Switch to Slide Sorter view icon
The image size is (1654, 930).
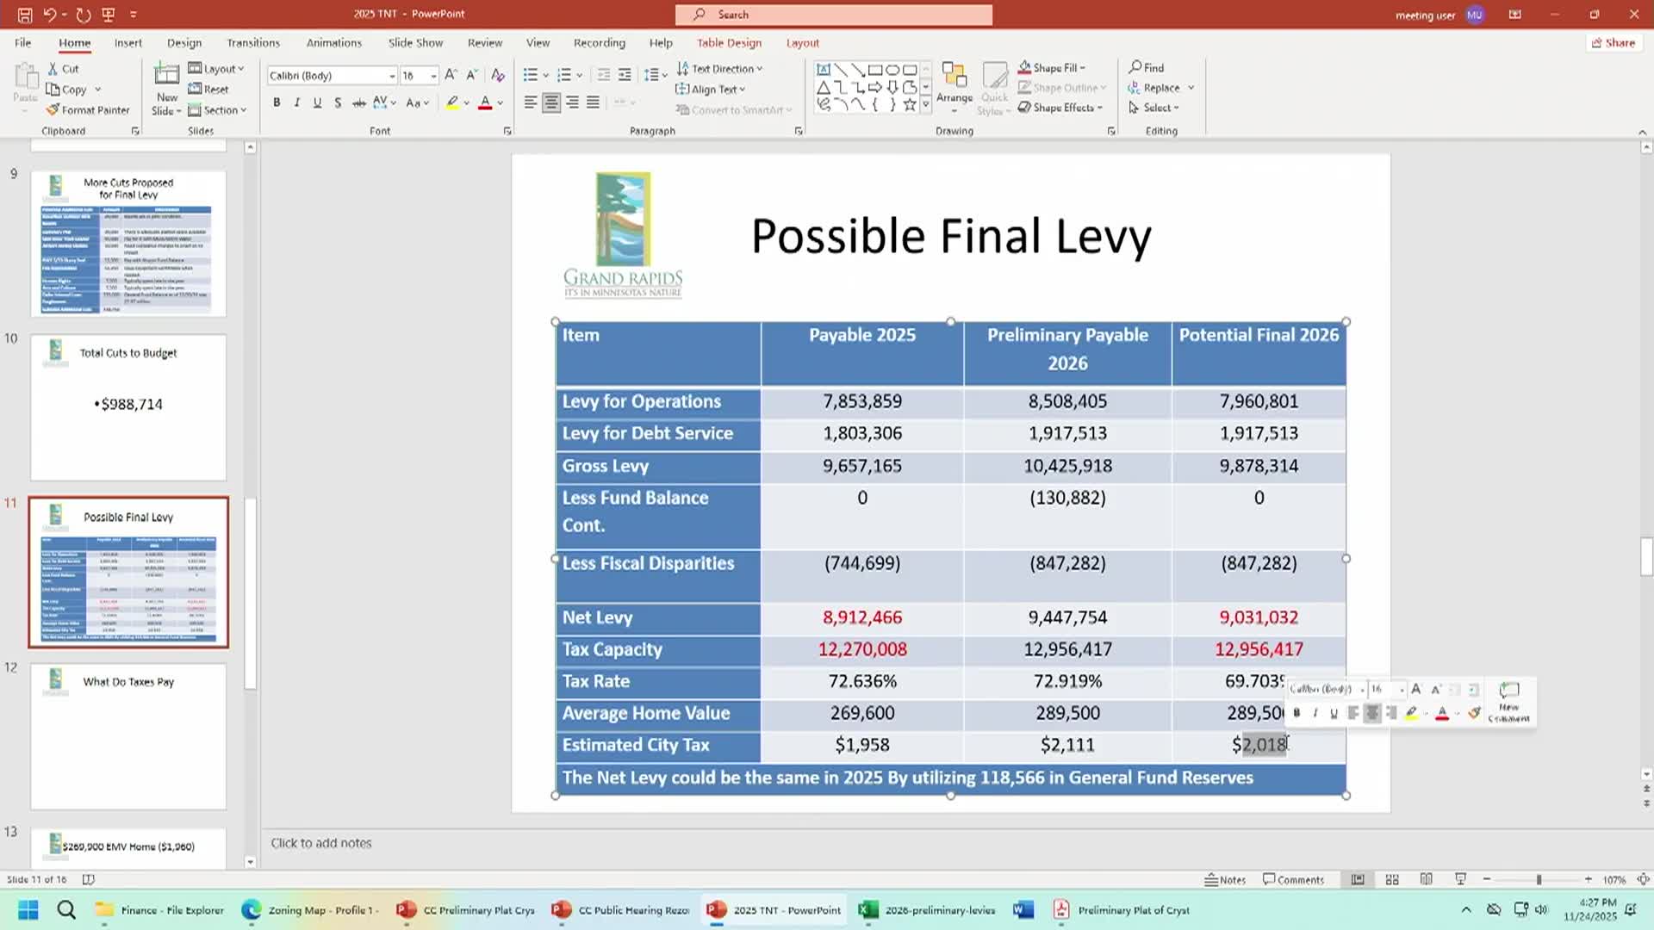[1392, 879]
